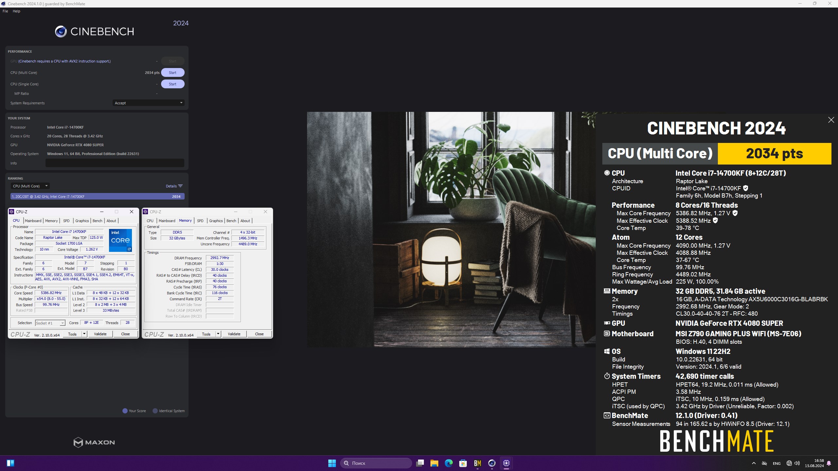The height and width of the screenshot is (471, 838).
Task: Click Core Speed value 5386.82 MHz
Action: (51, 293)
